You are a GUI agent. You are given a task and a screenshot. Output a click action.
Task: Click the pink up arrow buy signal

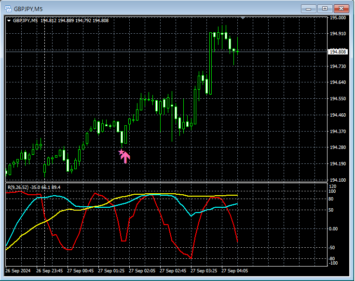[125, 157]
